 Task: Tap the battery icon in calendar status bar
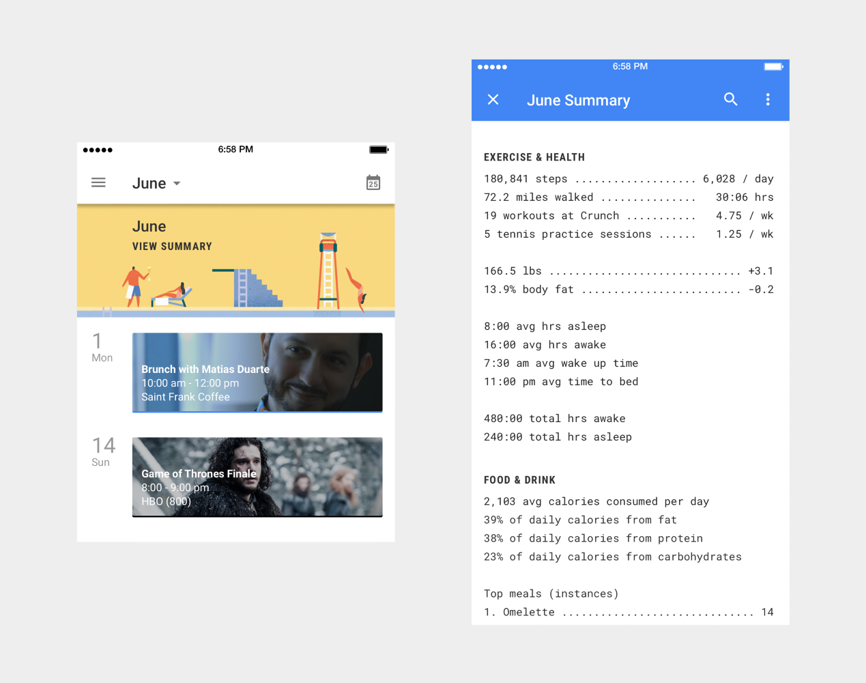click(379, 150)
